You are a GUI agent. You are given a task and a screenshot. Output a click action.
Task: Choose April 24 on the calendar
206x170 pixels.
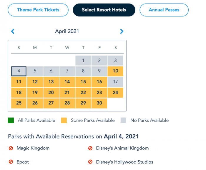115,93
